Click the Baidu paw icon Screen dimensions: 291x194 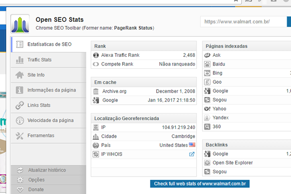click(x=207, y=64)
